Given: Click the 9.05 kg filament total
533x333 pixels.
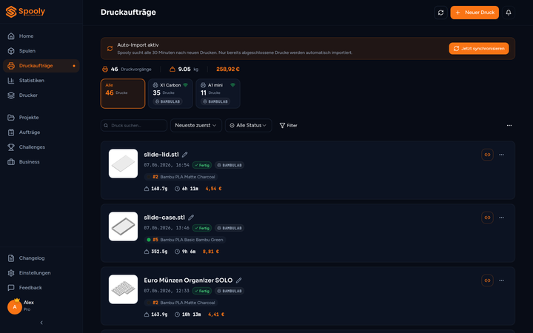Looking at the screenshot, I should pyautogui.click(x=184, y=70).
